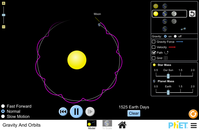Click the Moon label
The height and width of the screenshot is (130, 199).
pyautogui.click(x=97, y=14)
